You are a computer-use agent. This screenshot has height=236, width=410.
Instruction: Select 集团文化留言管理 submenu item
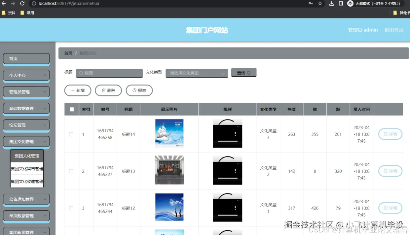pyautogui.click(x=27, y=169)
